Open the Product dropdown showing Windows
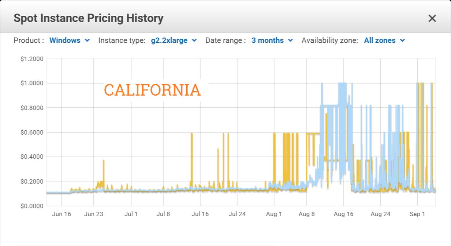451x246 pixels. (x=69, y=41)
